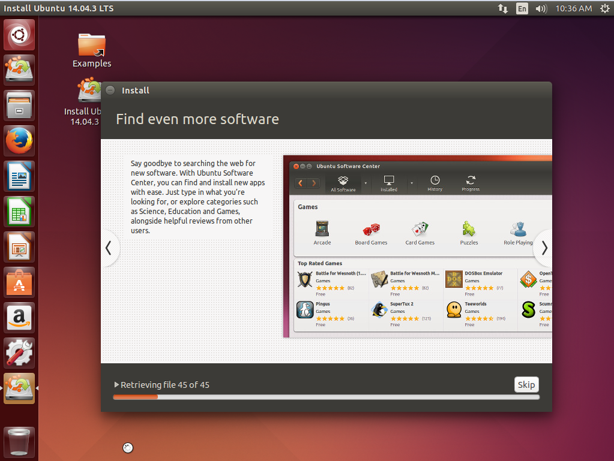Click the installation progress bar

[x=326, y=397]
